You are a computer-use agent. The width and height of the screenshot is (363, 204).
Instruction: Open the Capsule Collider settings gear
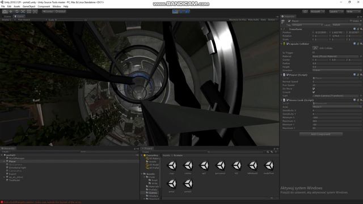pos(361,44)
